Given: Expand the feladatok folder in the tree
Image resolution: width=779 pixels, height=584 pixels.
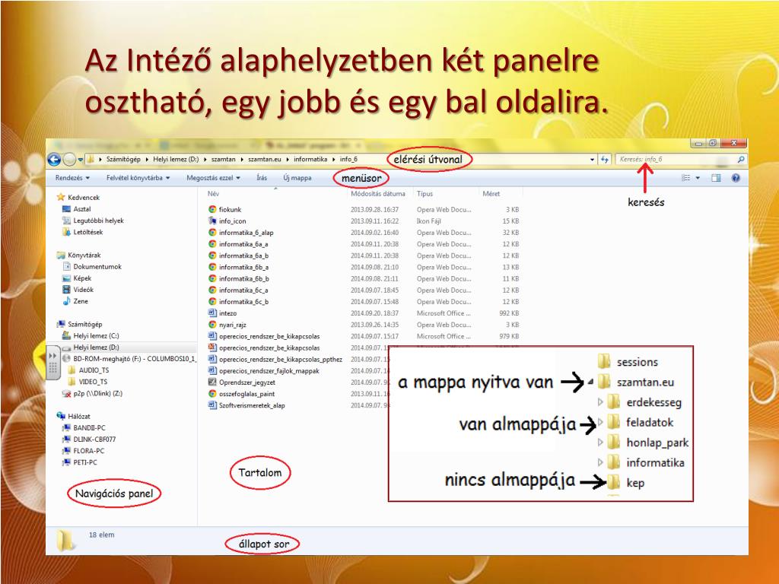Looking at the screenshot, I should [x=600, y=422].
